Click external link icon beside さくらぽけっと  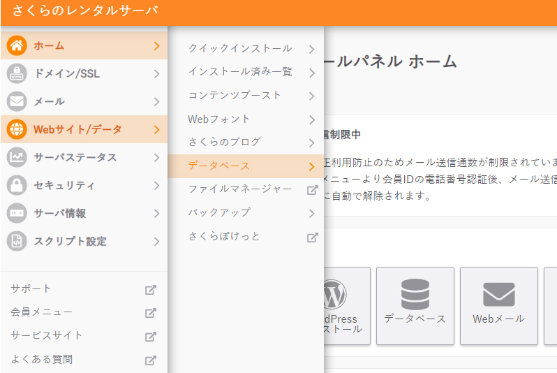click(312, 237)
